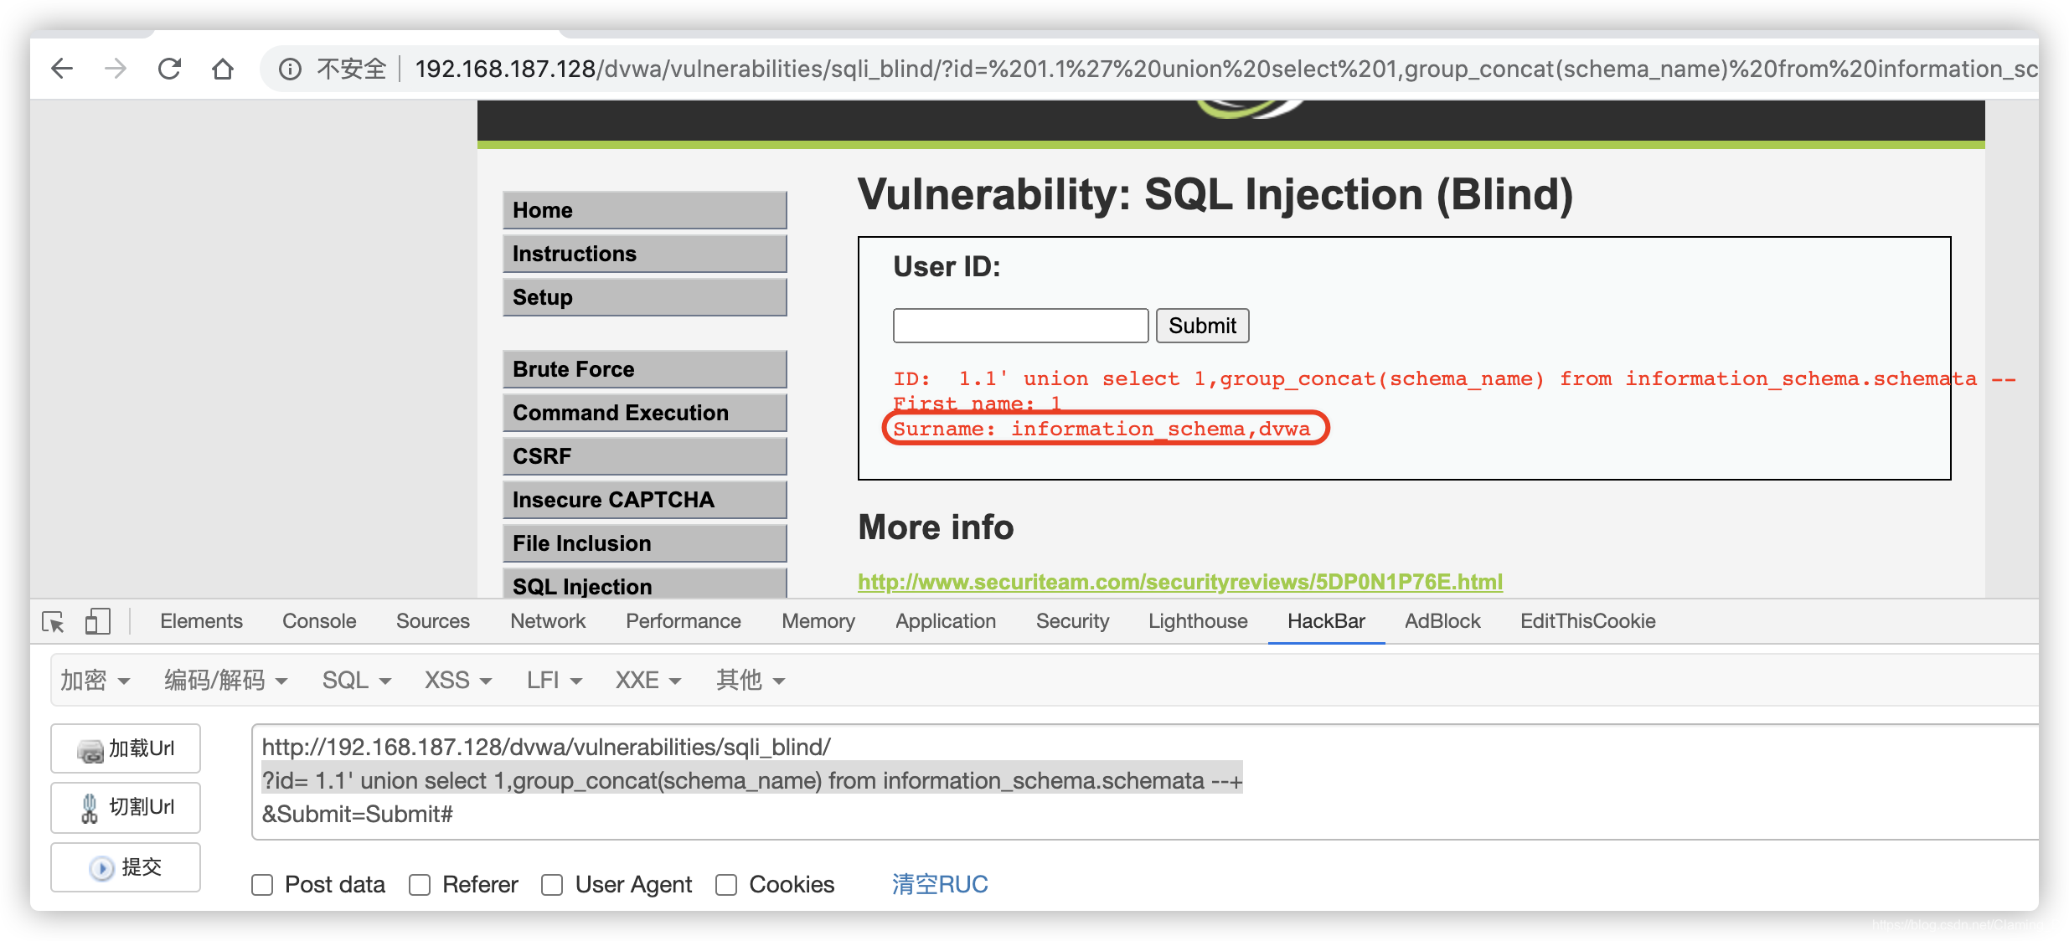Open the Setup menu item
Viewport: 2069px width, 941px height.
tap(645, 297)
